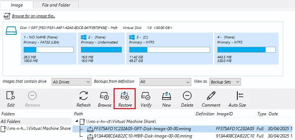Click ImageID FF375AFD1C232A05 cell

pos(235,129)
